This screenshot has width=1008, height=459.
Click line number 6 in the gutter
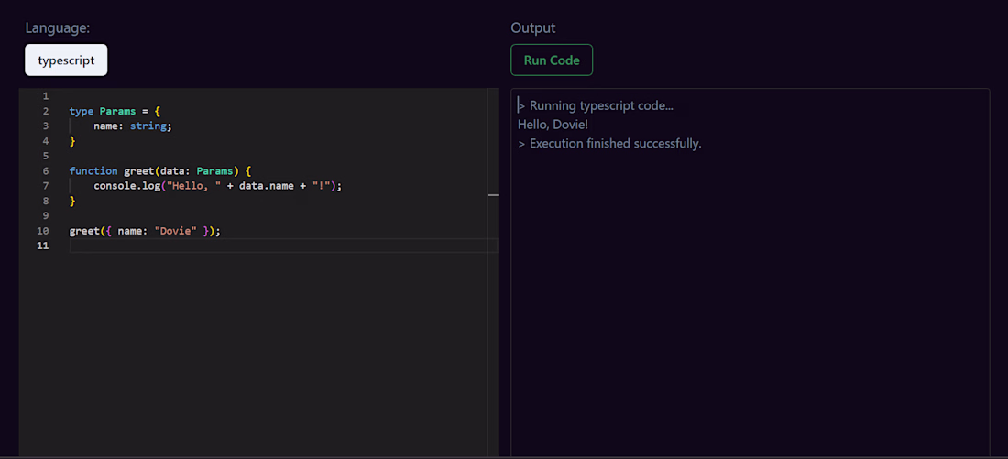click(45, 171)
